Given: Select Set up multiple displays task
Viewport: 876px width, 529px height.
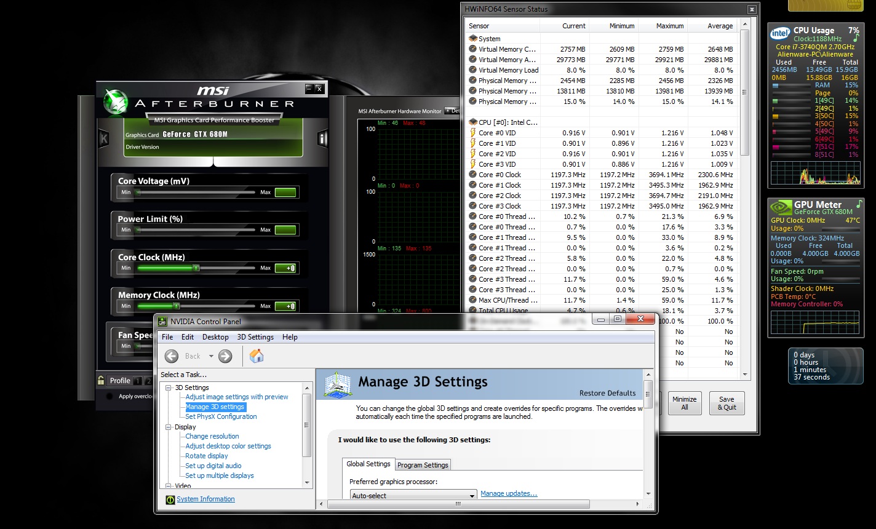Looking at the screenshot, I should (220, 475).
